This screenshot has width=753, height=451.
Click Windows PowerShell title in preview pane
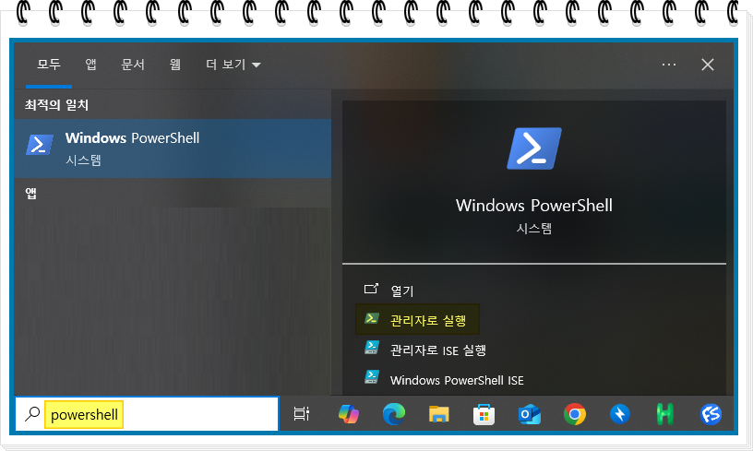534,206
